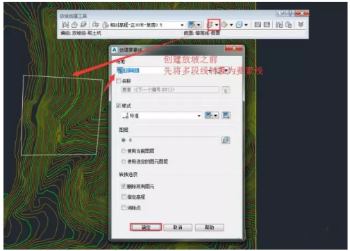Image resolution: width=350 pixels, height=251 pixels.
Task: Uncheck the 样式 checkbox
Action: (x=119, y=105)
